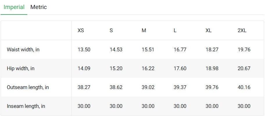Click the 16.77 waist width cell
The width and height of the screenshot is (265, 116).
click(180, 50)
